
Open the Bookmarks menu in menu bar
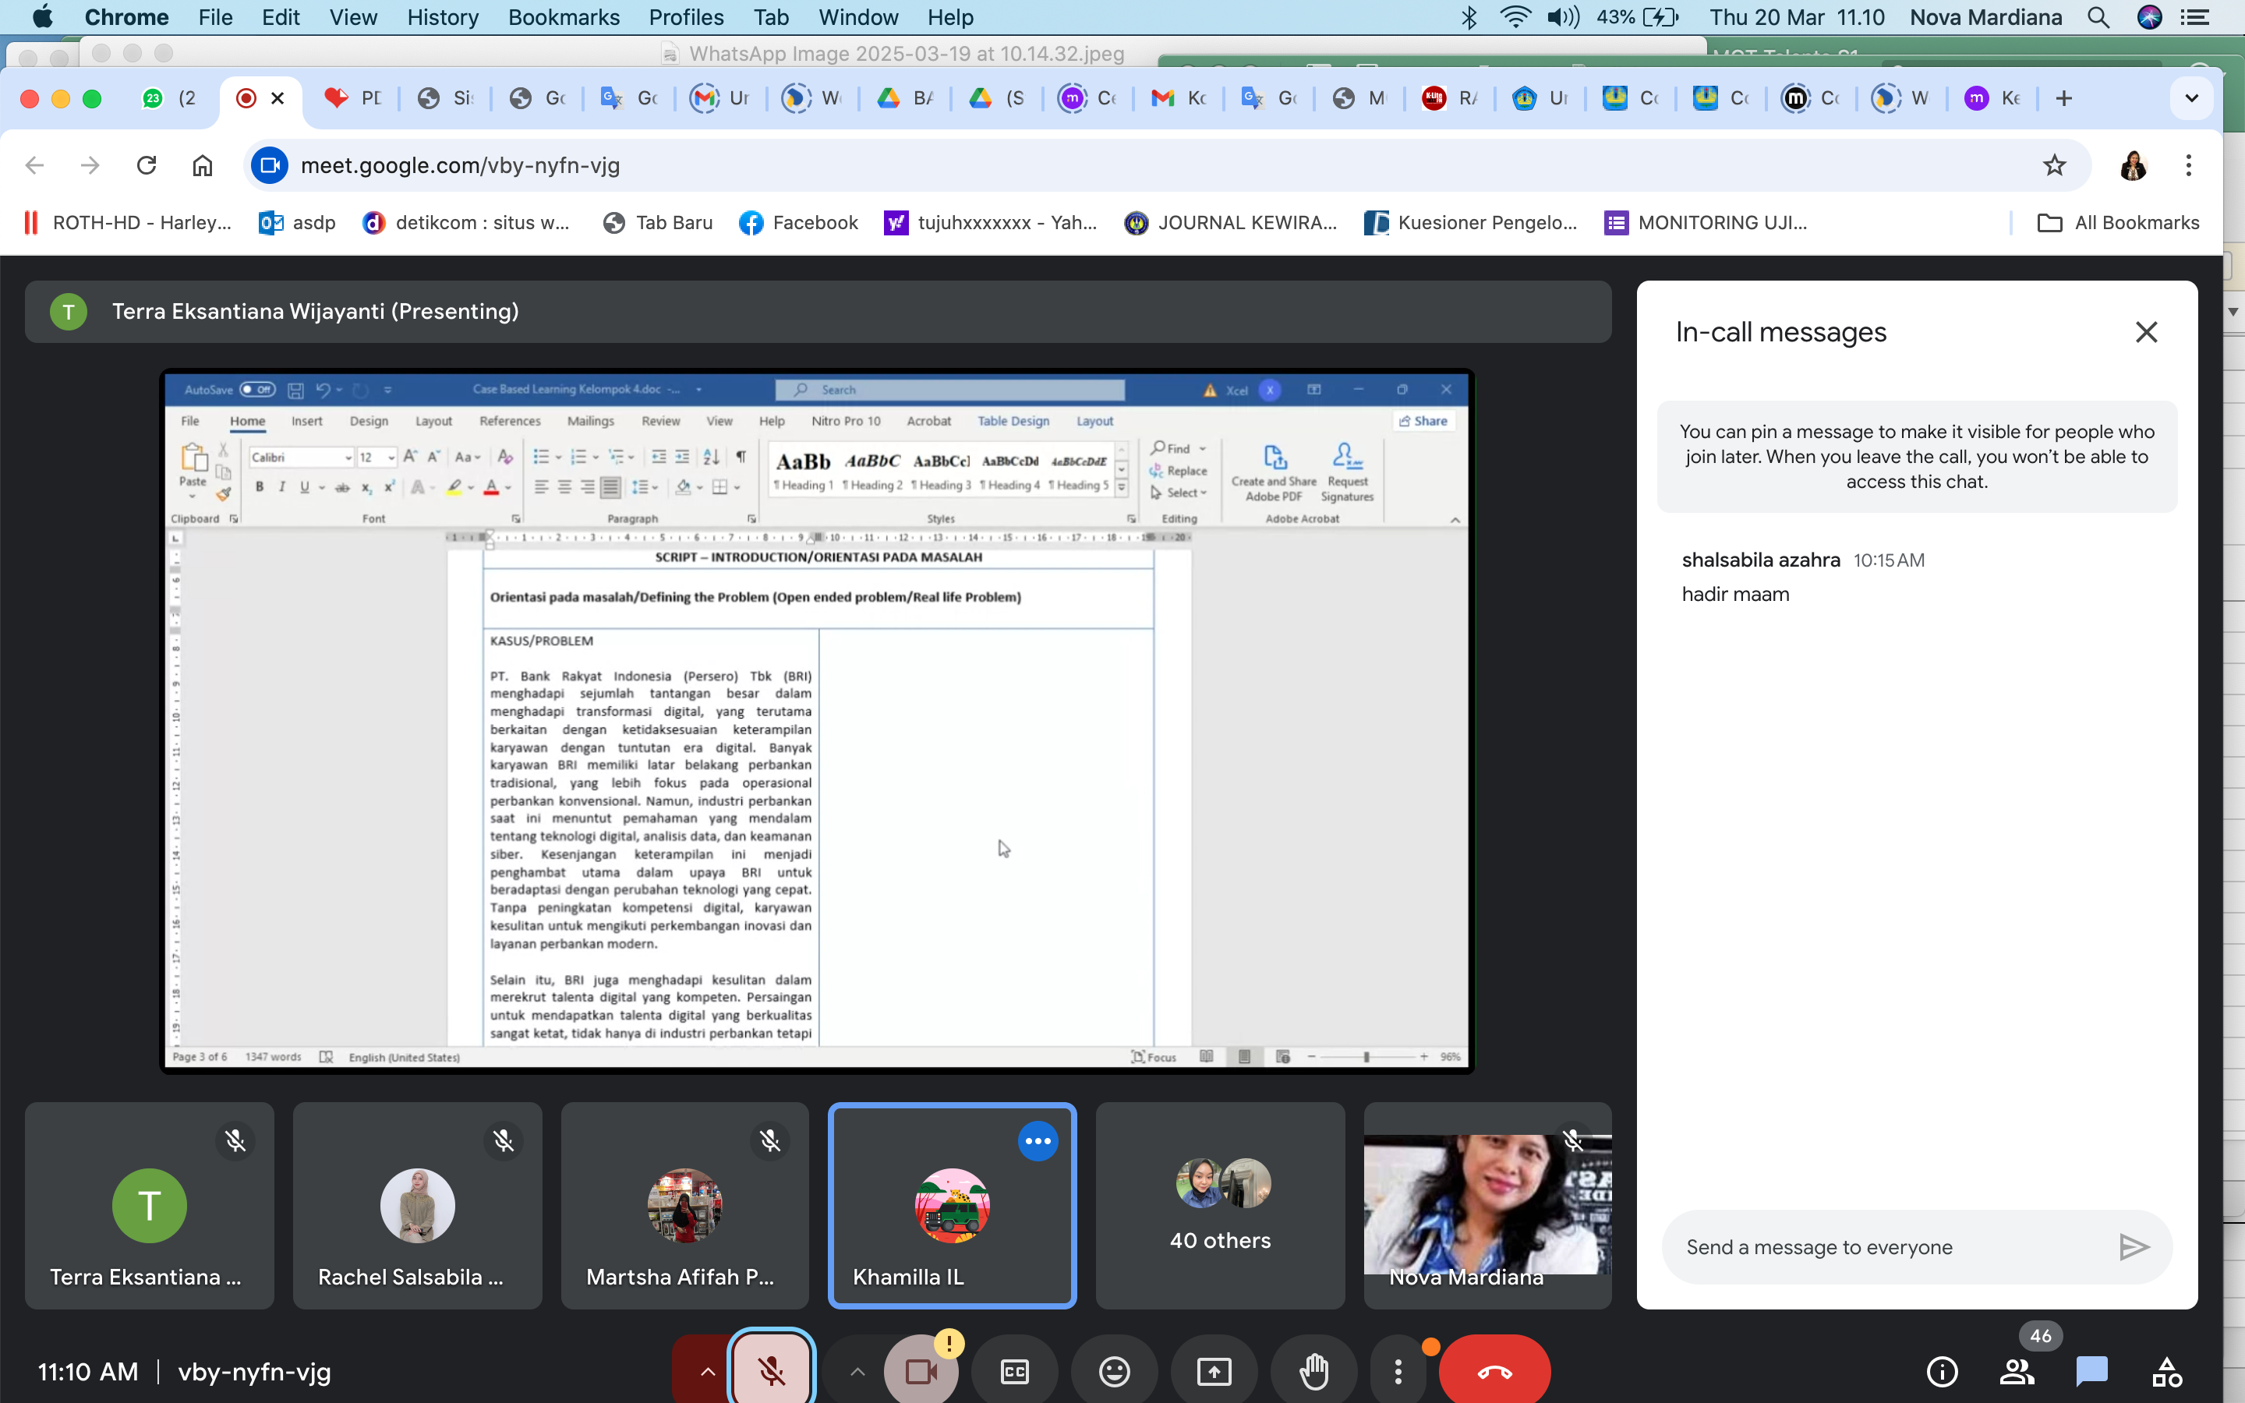point(563,18)
